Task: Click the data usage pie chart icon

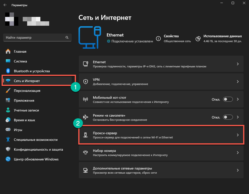Action: 198,39
